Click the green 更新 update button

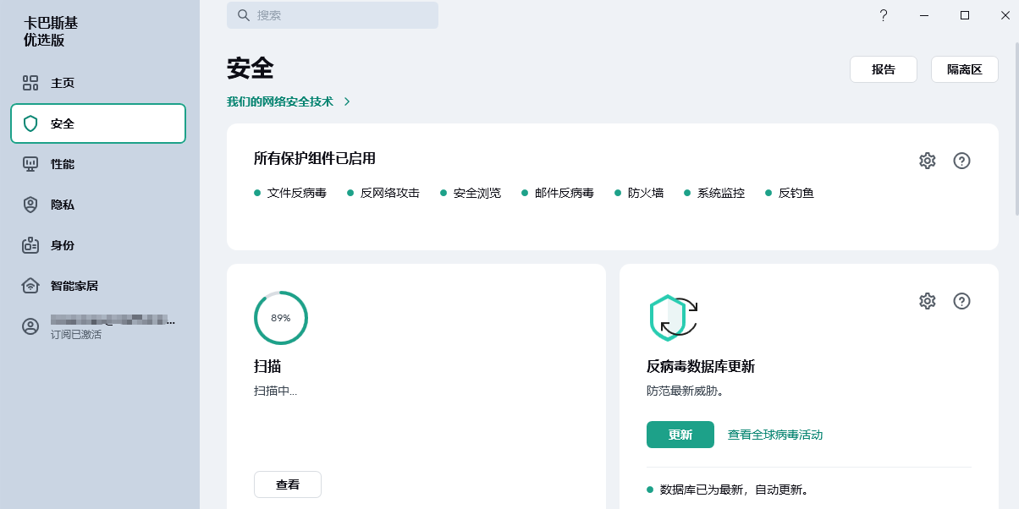(680, 435)
